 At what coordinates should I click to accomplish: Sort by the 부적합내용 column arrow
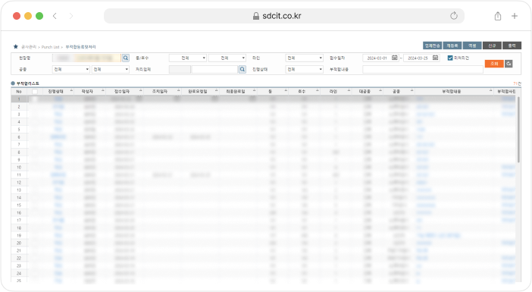[490, 91]
